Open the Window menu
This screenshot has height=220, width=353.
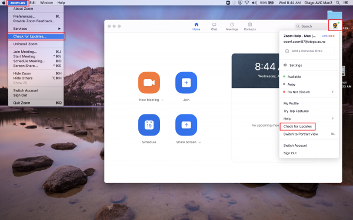point(46,3)
